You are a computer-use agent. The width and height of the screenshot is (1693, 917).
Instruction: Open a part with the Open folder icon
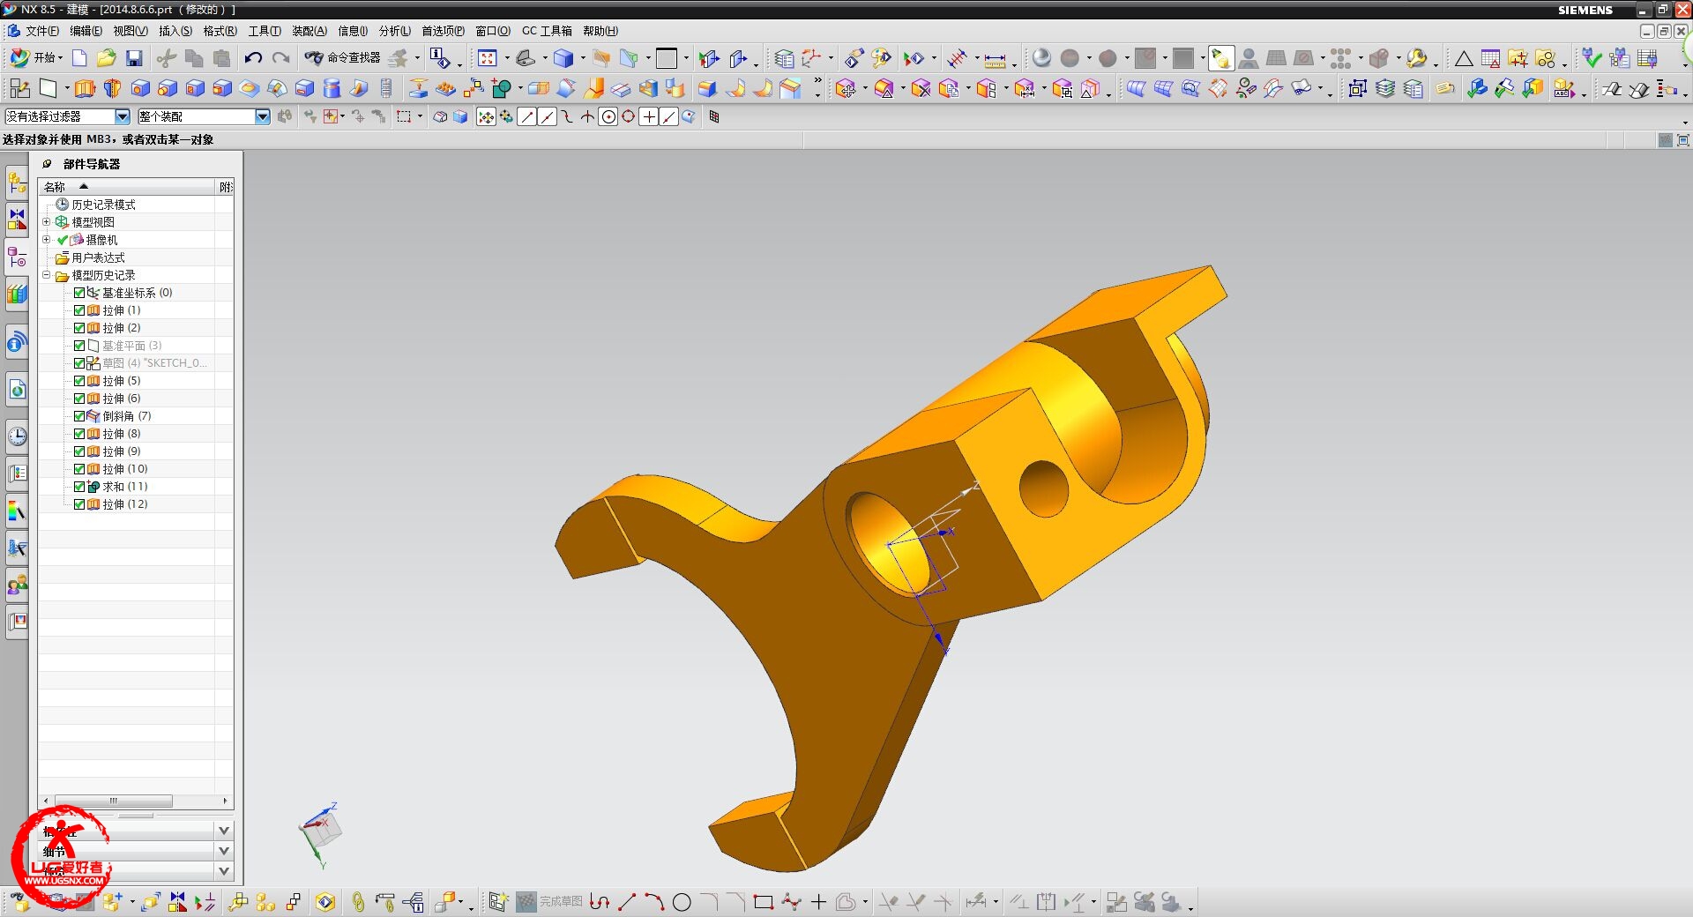tap(107, 58)
